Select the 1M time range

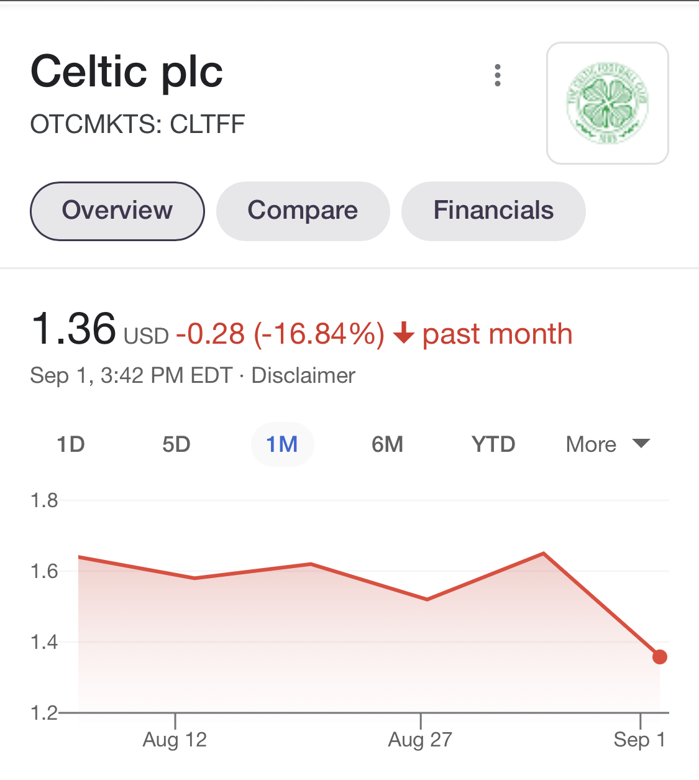(282, 444)
